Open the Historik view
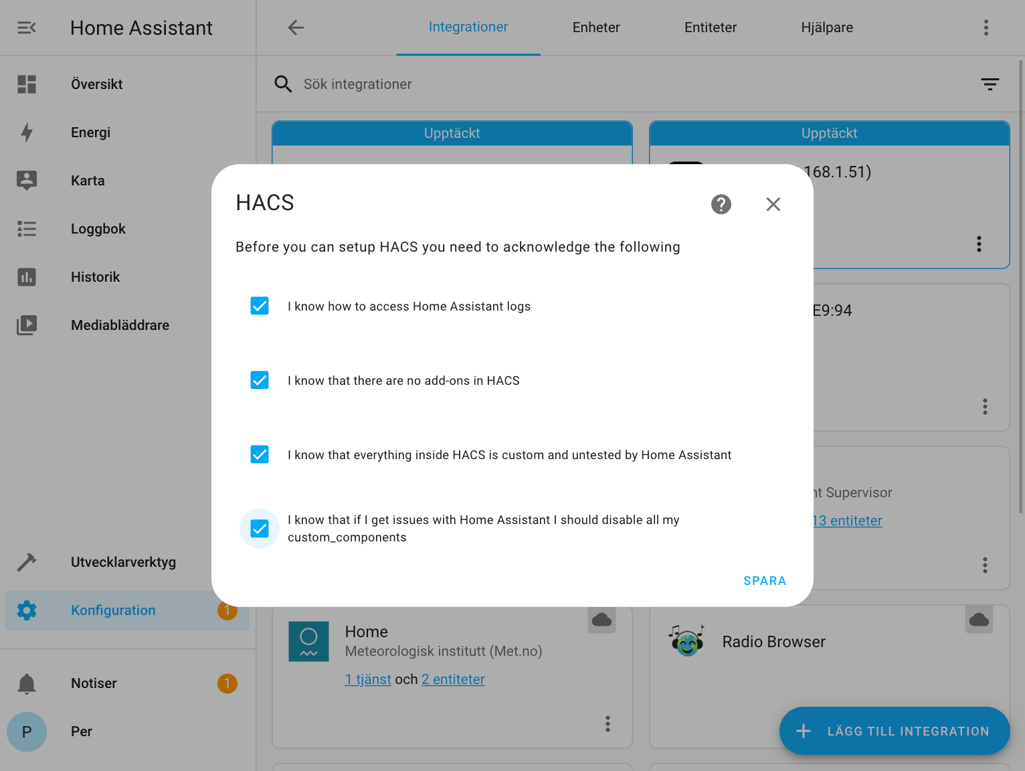The width and height of the screenshot is (1025, 771). pos(95,276)
